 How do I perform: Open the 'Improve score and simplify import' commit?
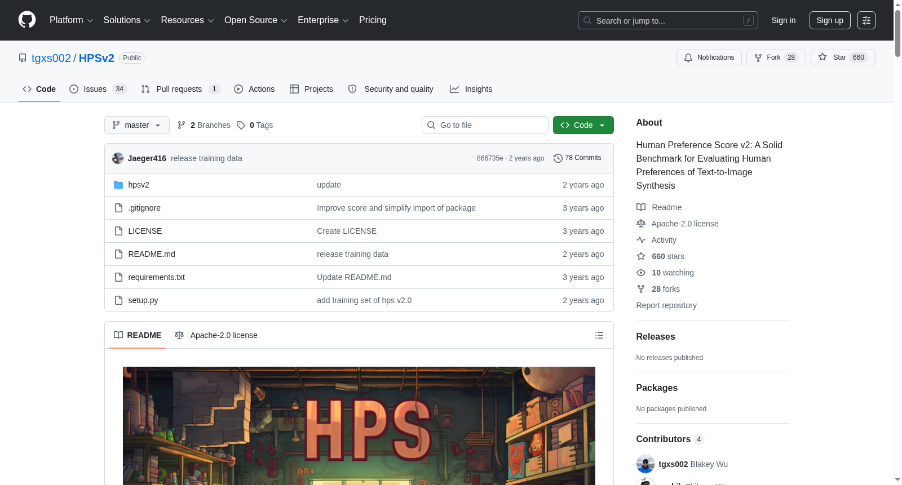click(x=396, y=208)
